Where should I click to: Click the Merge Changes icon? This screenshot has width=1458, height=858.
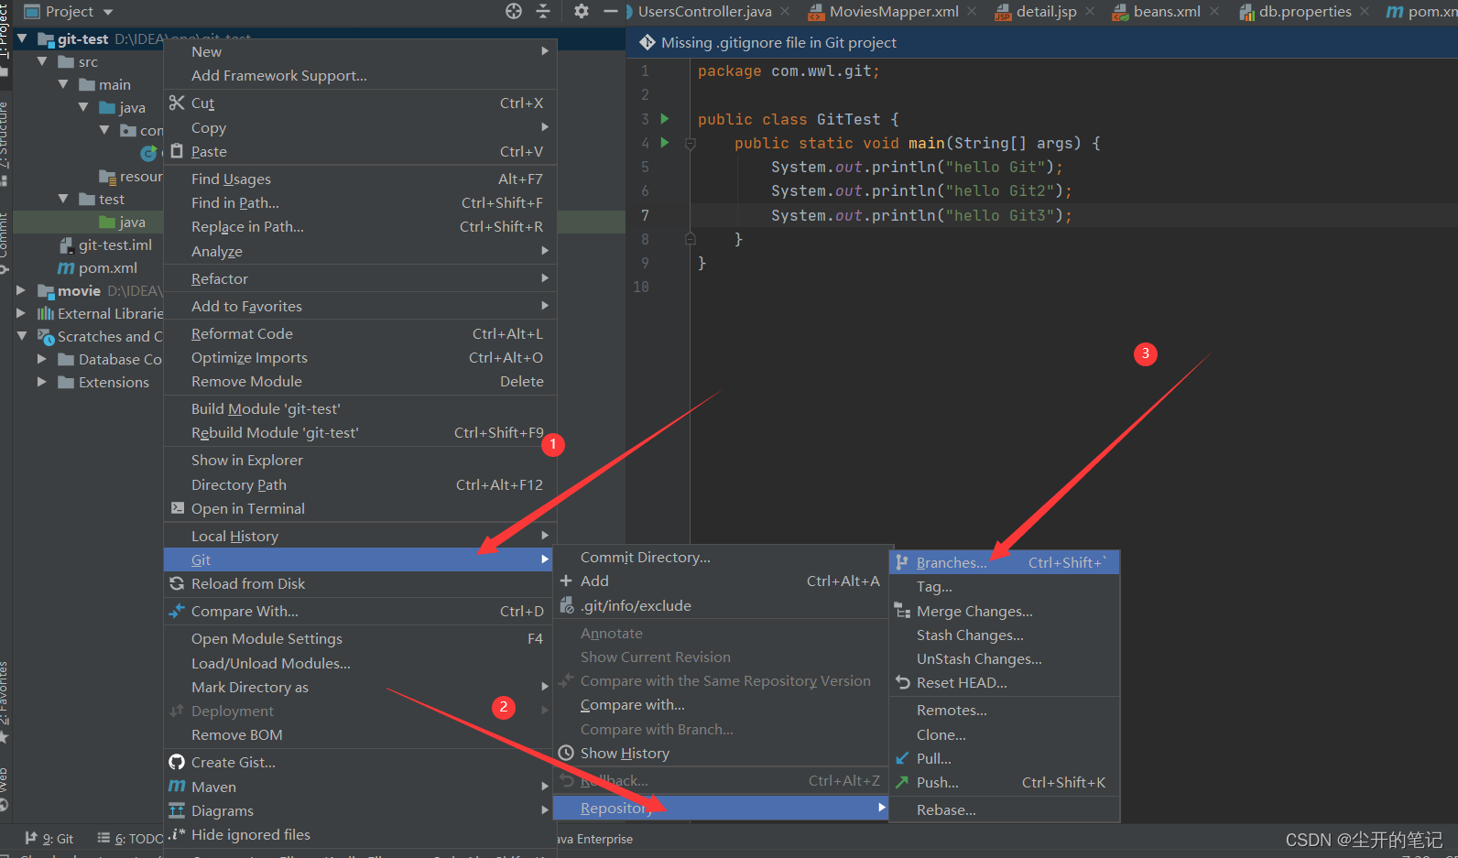(x=902, y=611)
